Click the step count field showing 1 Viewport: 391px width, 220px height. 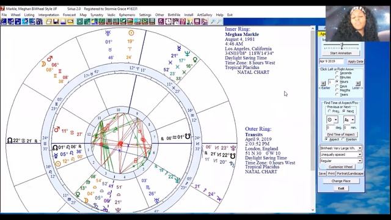[x=331, y=82]
